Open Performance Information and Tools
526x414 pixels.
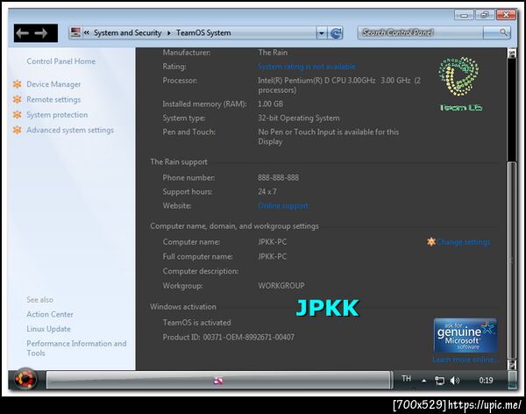[x=76, y=348]
